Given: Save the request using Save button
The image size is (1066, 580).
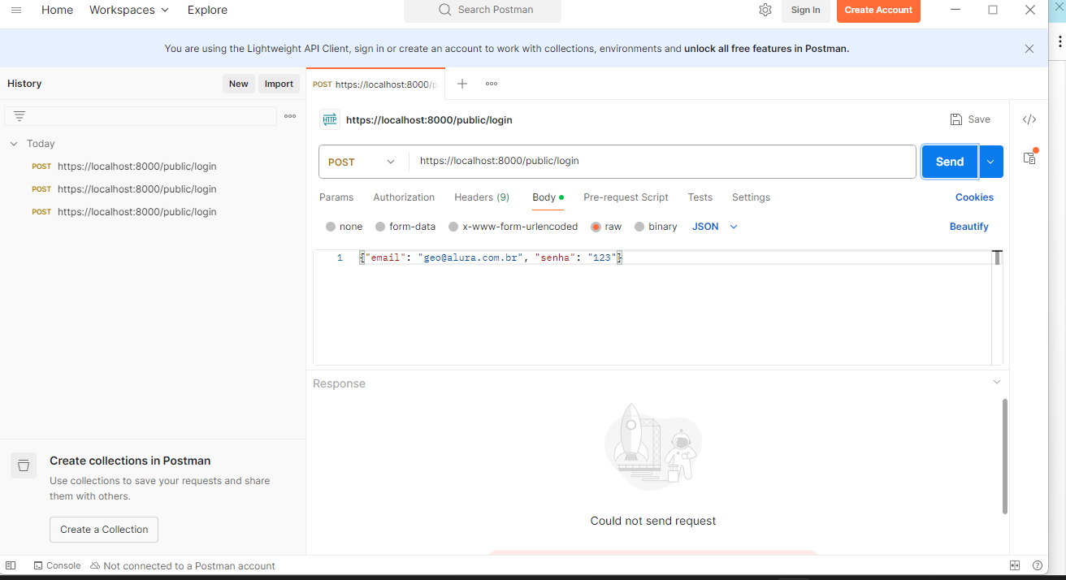Looking at the screenshot, I should 970,119.
